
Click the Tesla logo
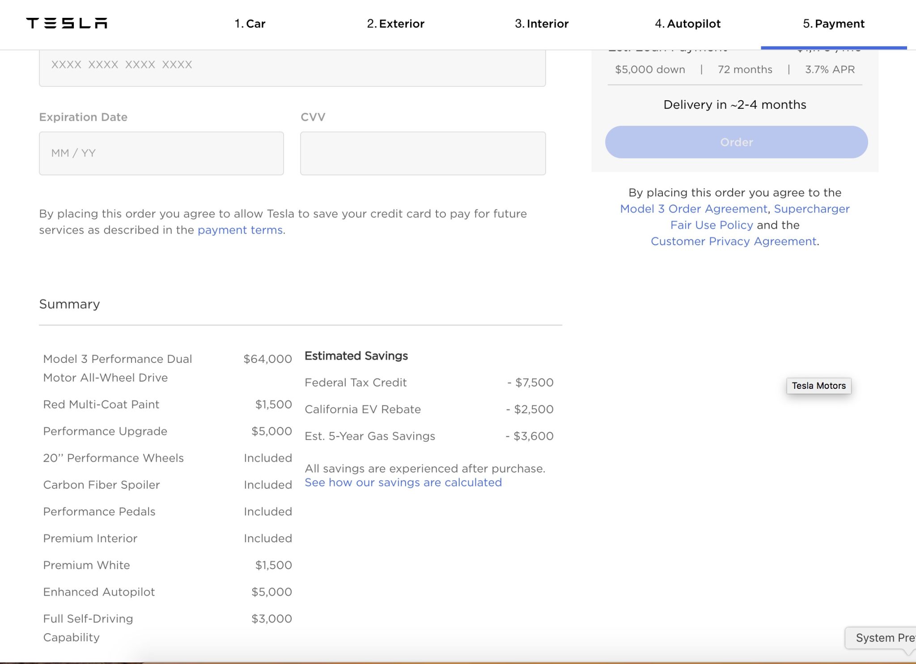[x=67, y=23]
